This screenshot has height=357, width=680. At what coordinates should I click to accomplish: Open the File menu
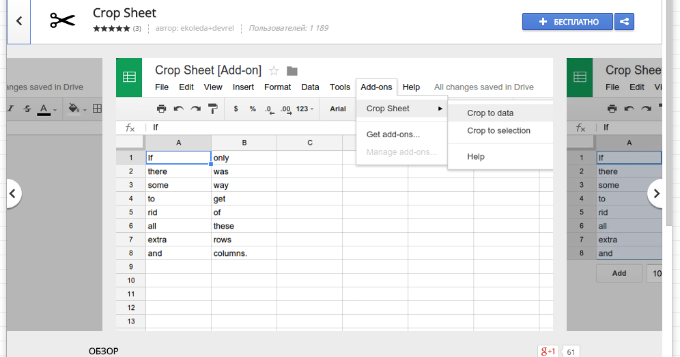click(x=162, y=87)
